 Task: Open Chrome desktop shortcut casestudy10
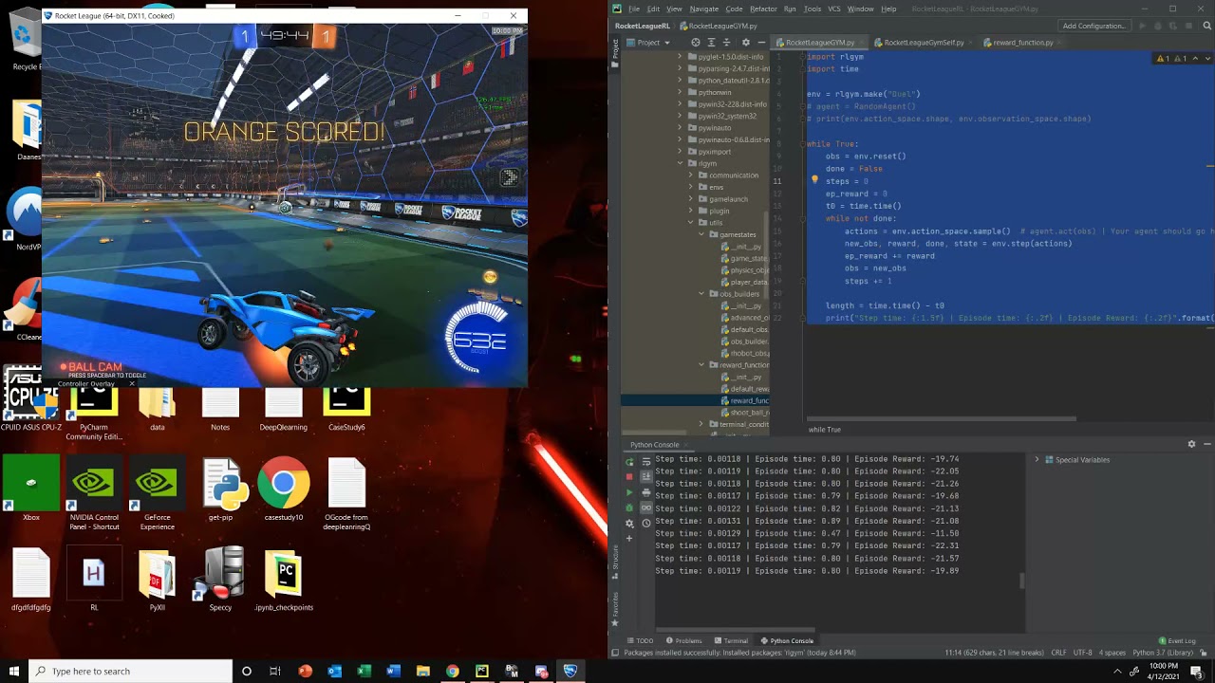point(283,489)
